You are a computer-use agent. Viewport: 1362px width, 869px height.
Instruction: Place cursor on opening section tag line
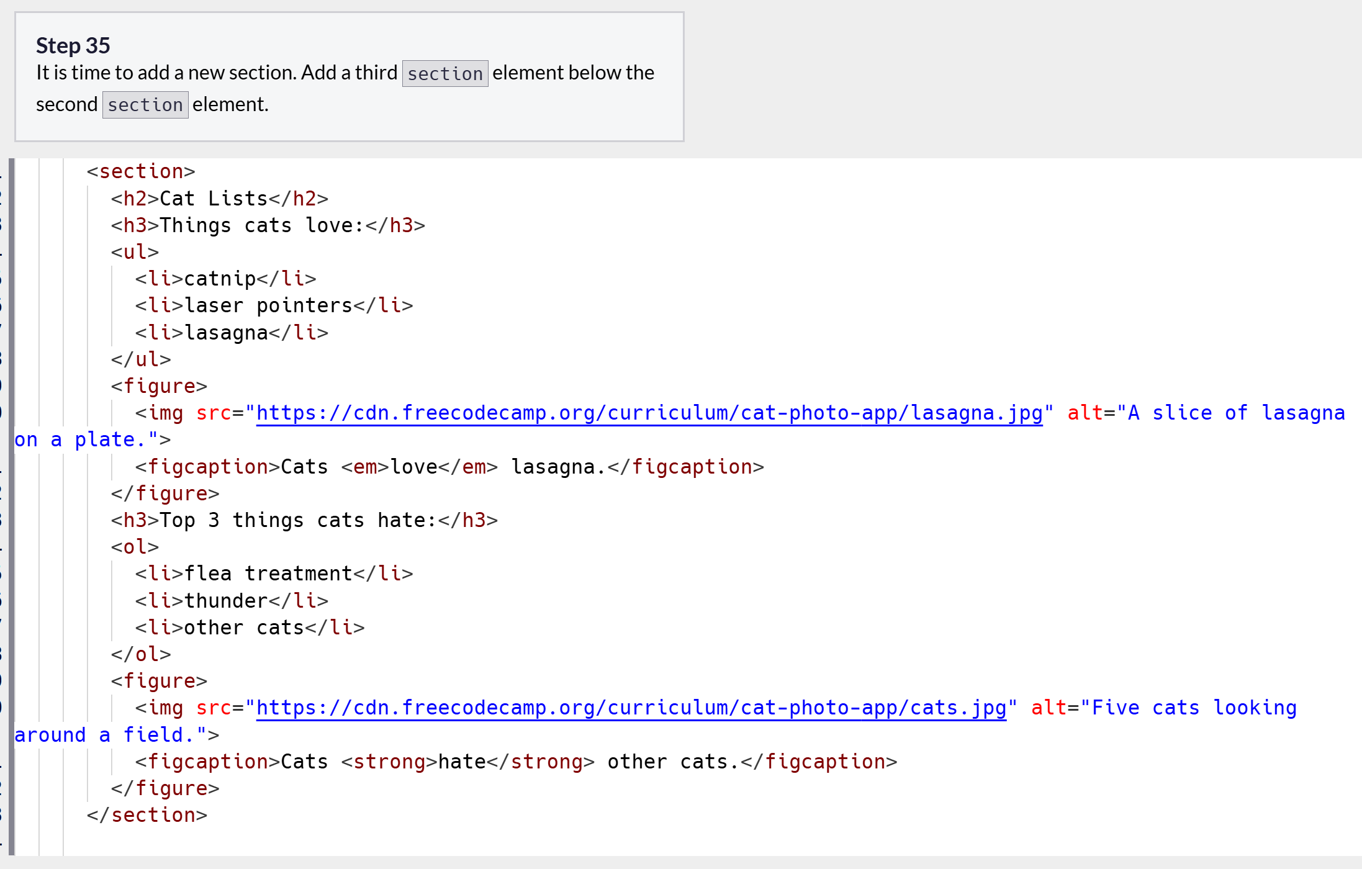[141, 171]
